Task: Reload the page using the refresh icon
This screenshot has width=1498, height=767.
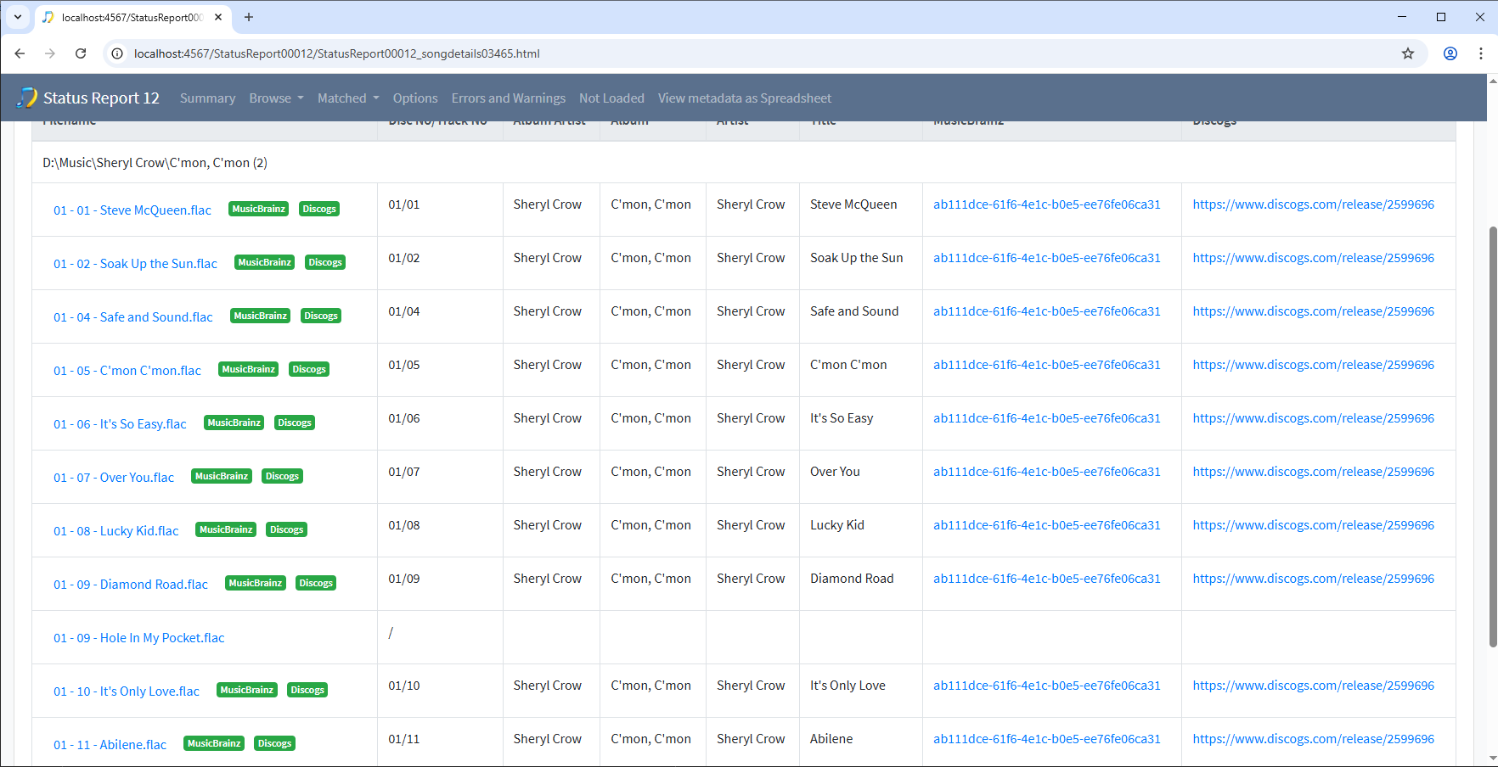Action: [81, 53]
